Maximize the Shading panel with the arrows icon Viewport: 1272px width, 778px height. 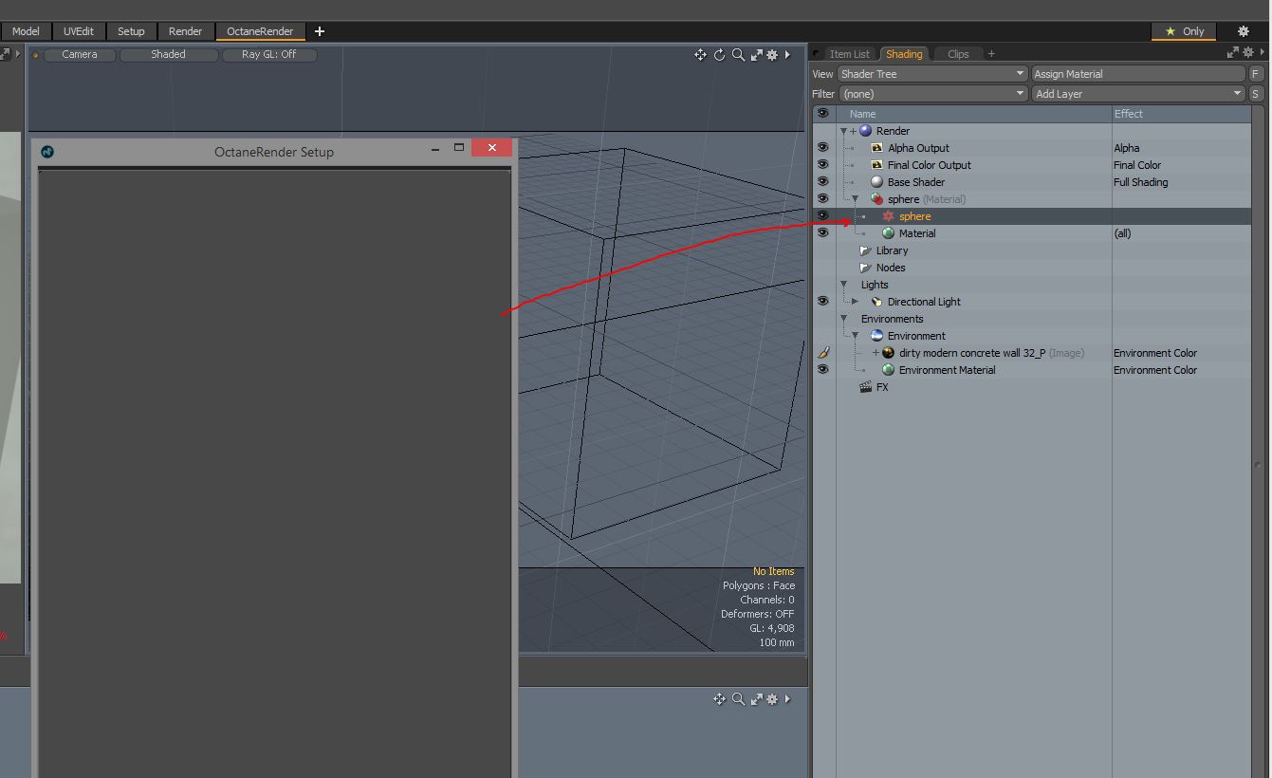tap(1233, 53)
